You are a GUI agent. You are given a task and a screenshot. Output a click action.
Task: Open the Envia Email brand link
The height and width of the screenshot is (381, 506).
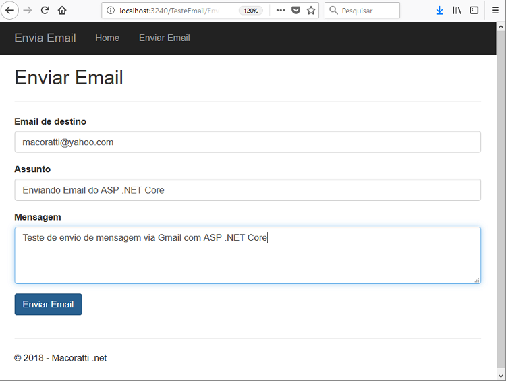click(45, 38)
